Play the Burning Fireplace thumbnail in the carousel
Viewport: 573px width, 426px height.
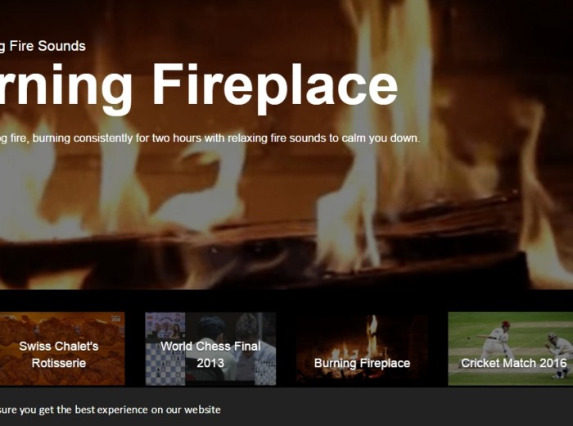(x=362, y=349)
